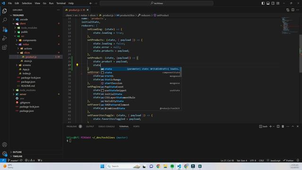The image size is (302, 170).
Task: Switch to the PORTS panel tab
Action: click(x=136, y=127)
